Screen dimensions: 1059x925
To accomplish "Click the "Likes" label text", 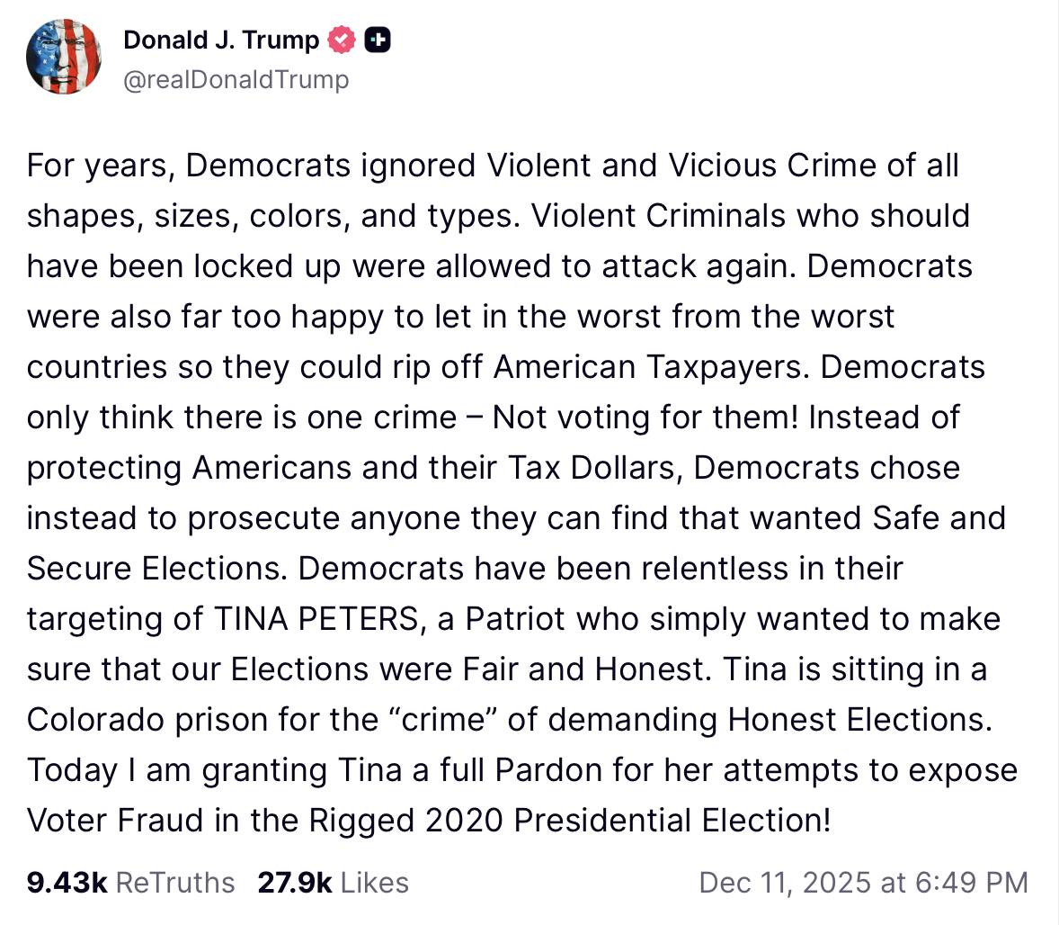I will point(375,883).
